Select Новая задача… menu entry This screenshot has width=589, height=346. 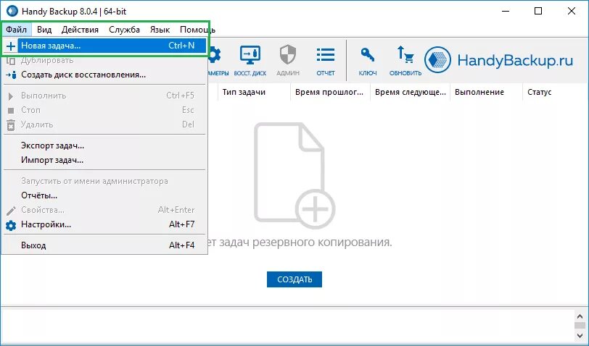pyautogui.click(x=104, y=46)
